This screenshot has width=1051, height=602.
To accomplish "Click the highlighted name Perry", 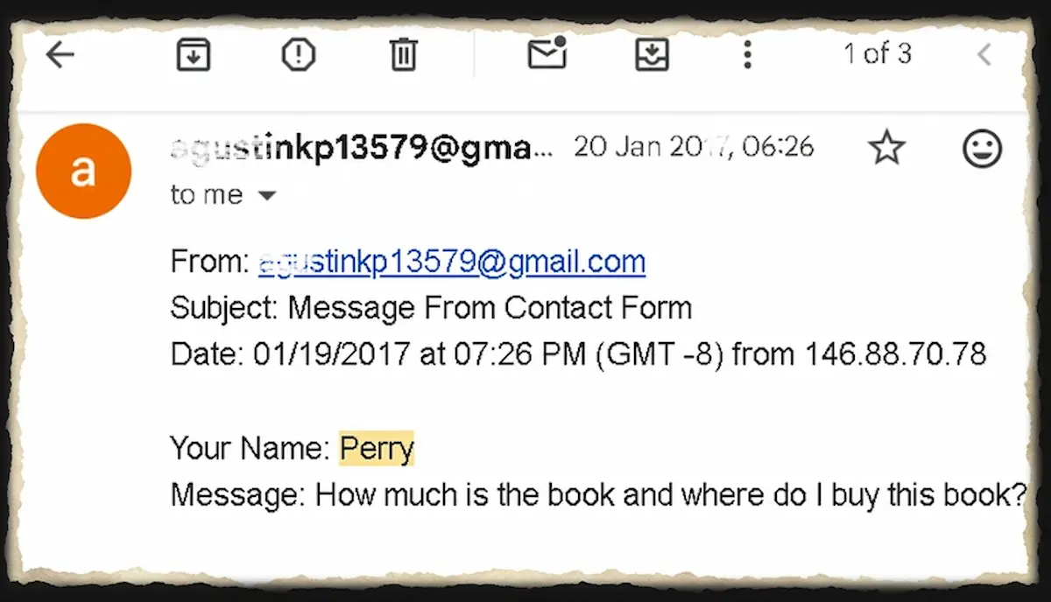I will tap(377, 449).
